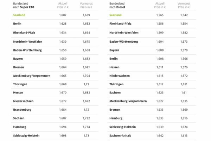211x141 pixels.
Task: Click Hamburg's current Diesel price 1,633
Action: coord(160,118)
